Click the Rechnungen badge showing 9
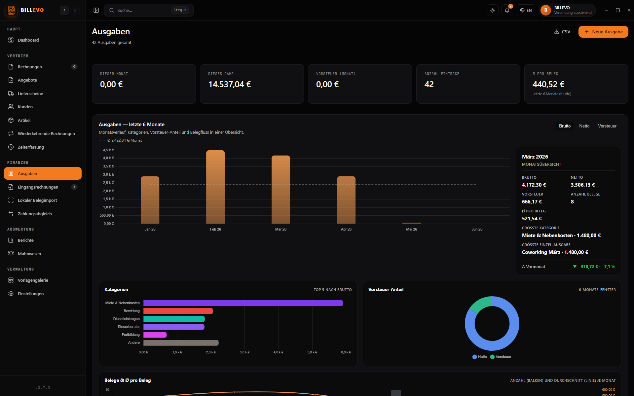This screenshot has width=634, height=396. pyautogui.click(x=74, y=67)
